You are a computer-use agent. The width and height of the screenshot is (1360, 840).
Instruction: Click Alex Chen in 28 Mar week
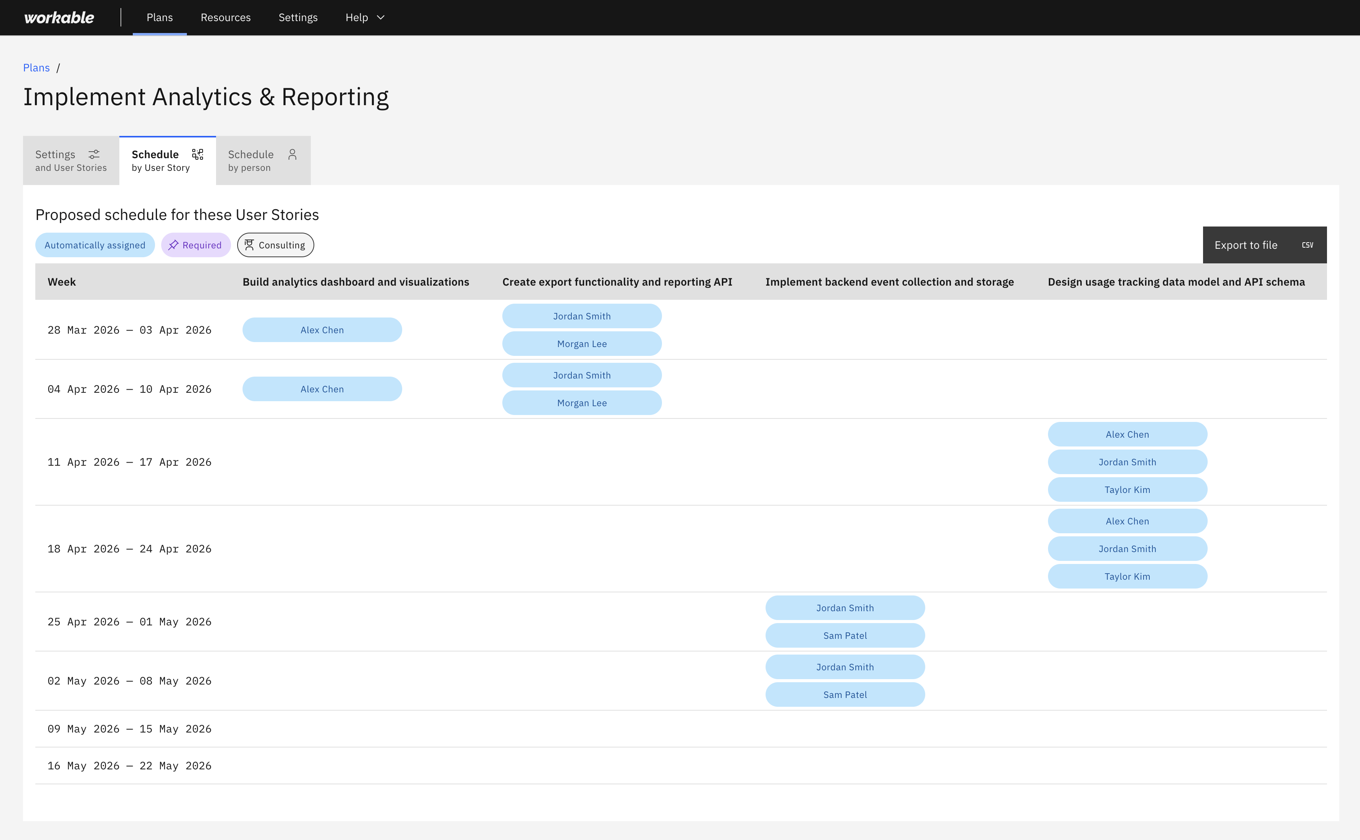(x=322, y=330)
